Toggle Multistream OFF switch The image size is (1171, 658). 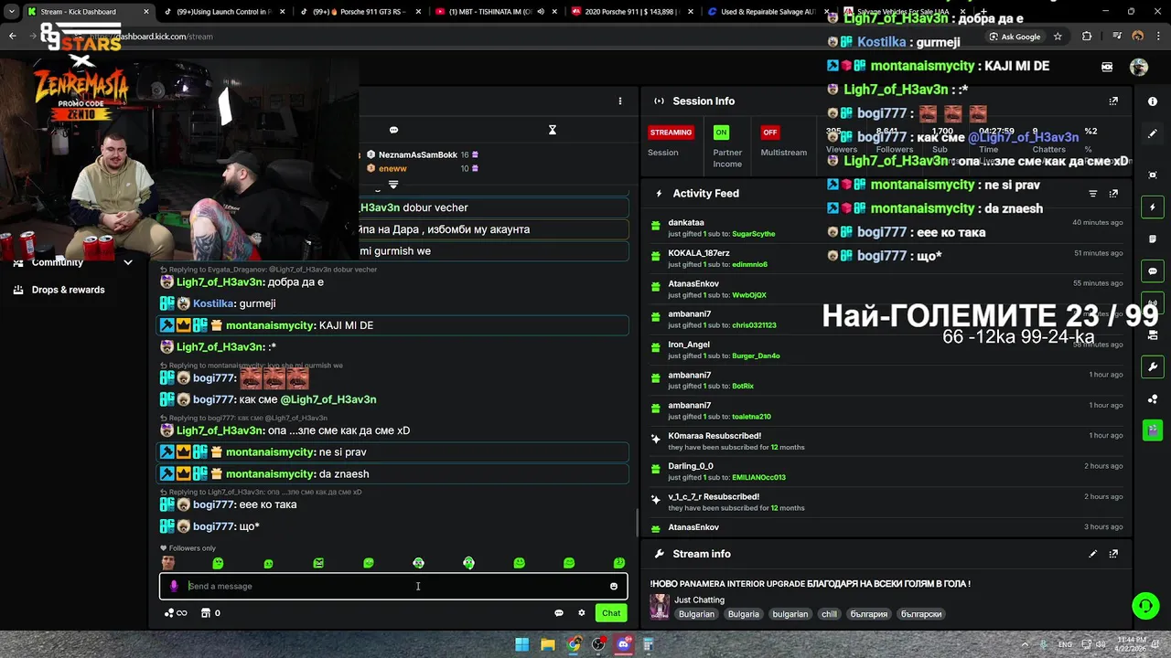770,133
